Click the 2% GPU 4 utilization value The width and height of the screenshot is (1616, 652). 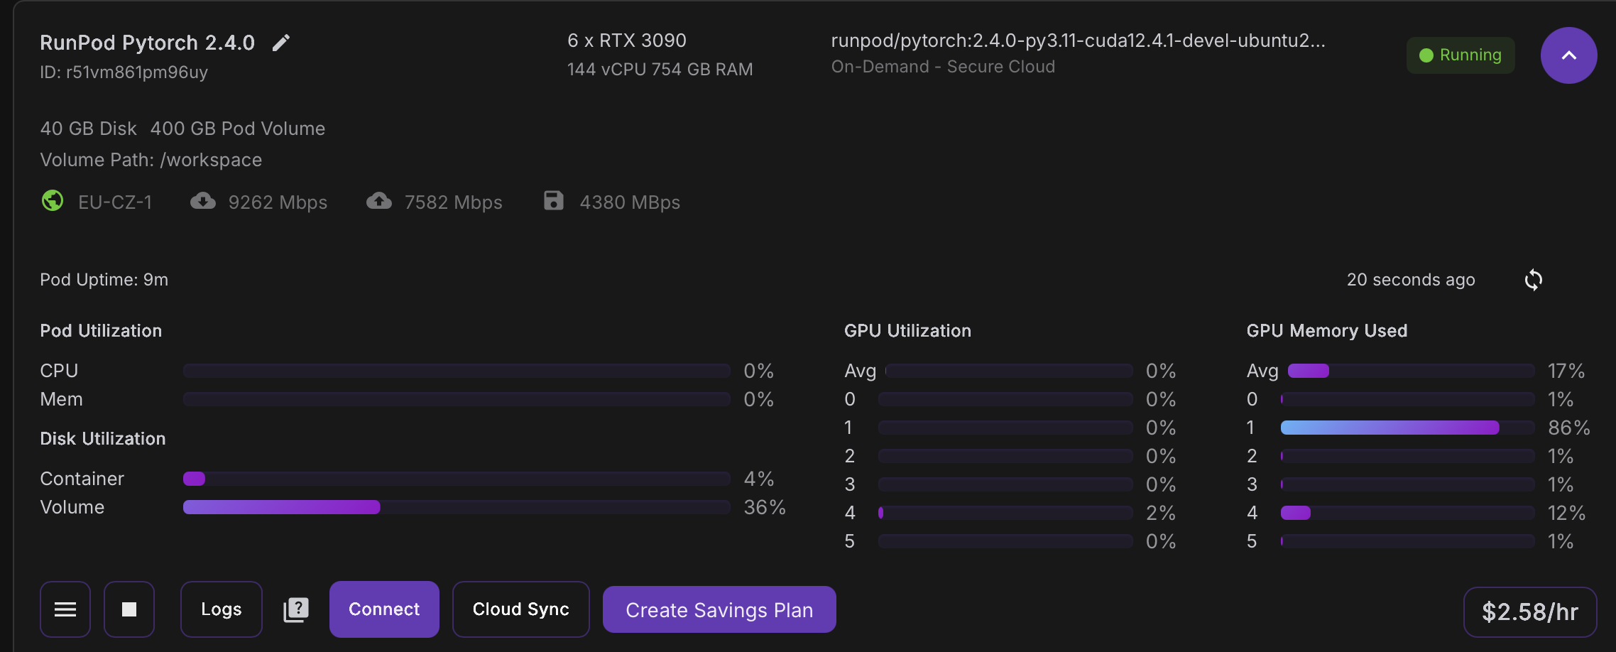pyautogui.click(x=1161, y=513)
